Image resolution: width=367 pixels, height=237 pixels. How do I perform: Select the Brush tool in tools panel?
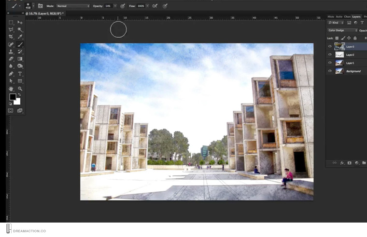(x=20, y=44)
